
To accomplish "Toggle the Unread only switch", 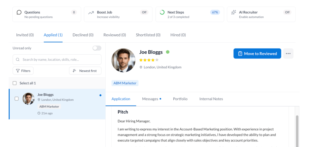I will [96, 48].
